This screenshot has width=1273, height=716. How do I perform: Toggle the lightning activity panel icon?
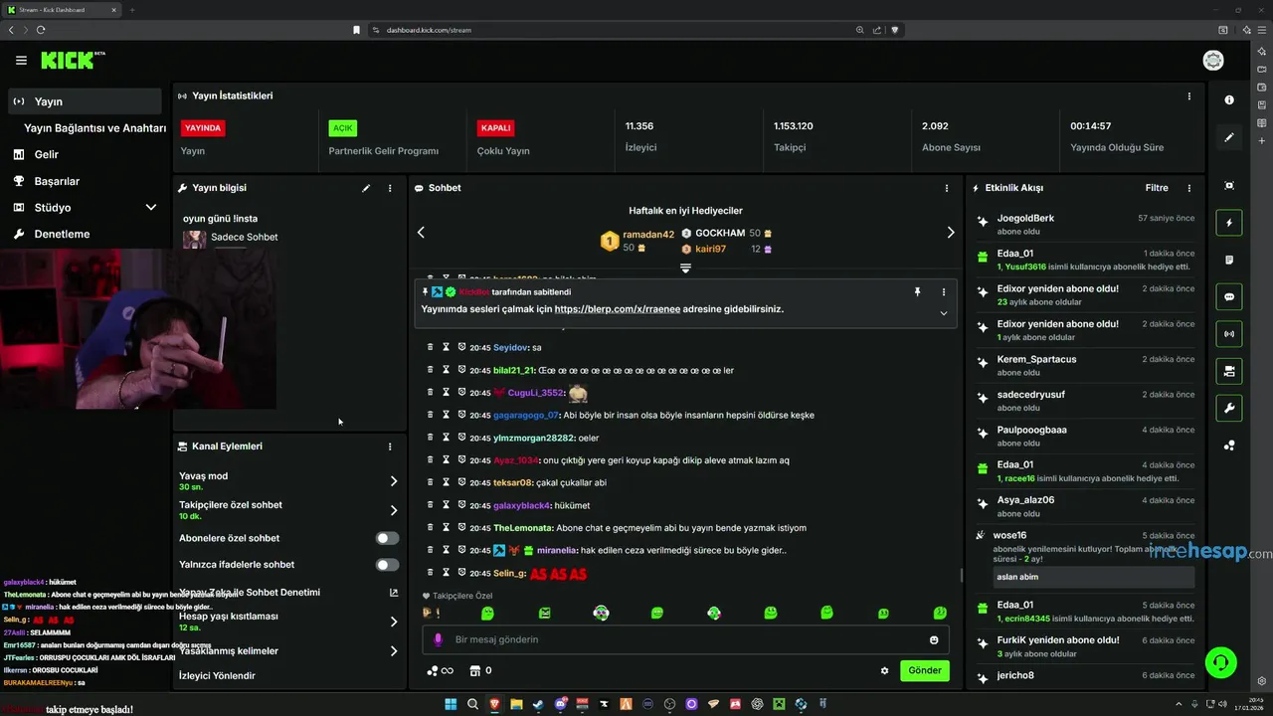point(1229,223)
